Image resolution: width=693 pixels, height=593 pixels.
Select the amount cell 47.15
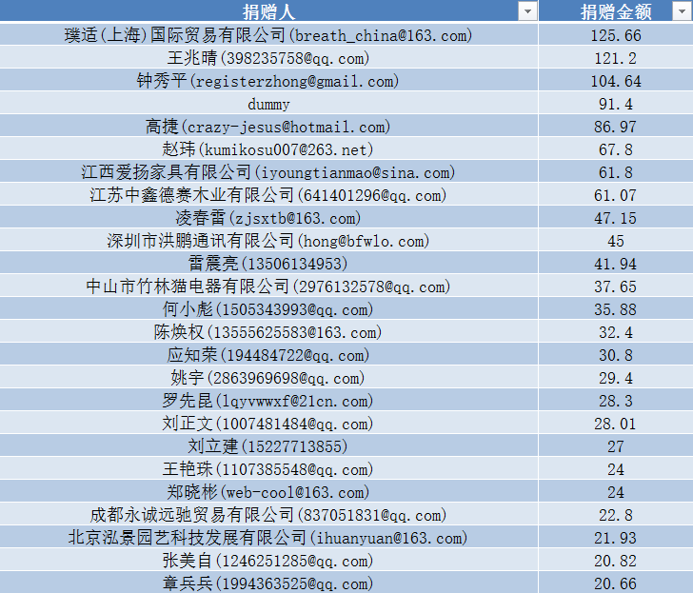click(616, 217)
